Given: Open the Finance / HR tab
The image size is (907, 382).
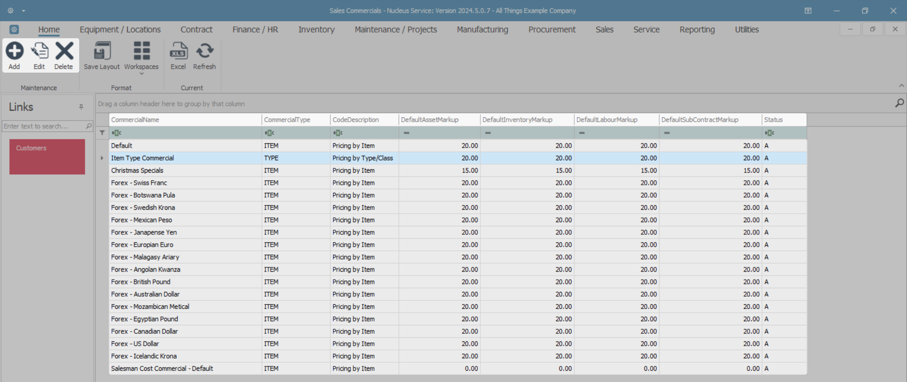Looking at the screenshot, I should [255, 29].
